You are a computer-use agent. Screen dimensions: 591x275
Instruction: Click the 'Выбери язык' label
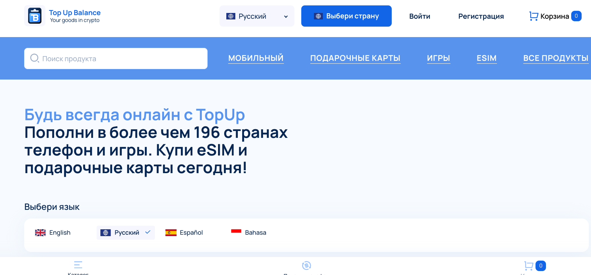52,207
